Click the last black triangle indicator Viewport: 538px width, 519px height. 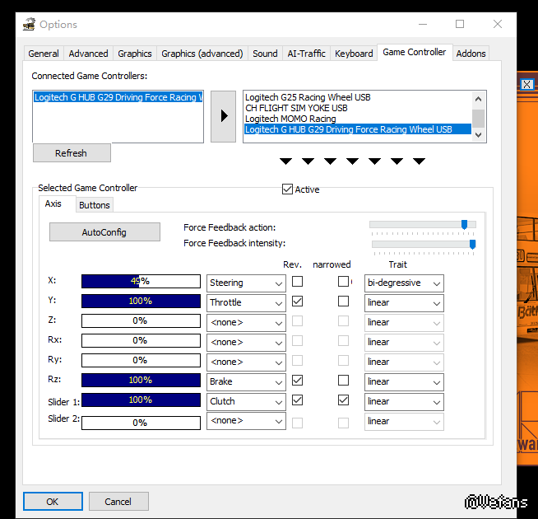click(419, 161)
